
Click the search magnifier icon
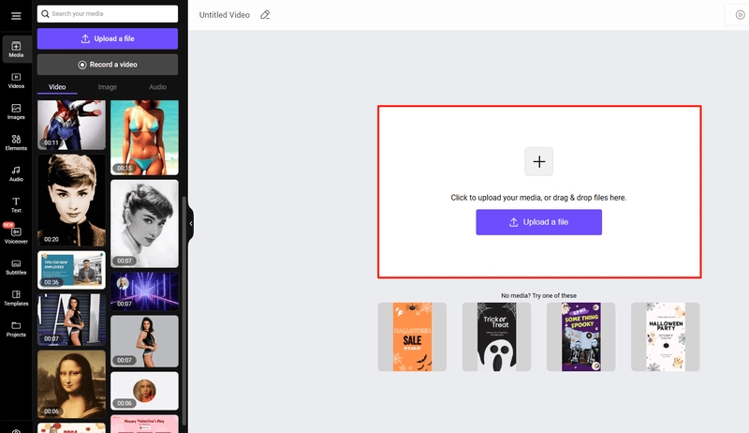coord(45,14)
